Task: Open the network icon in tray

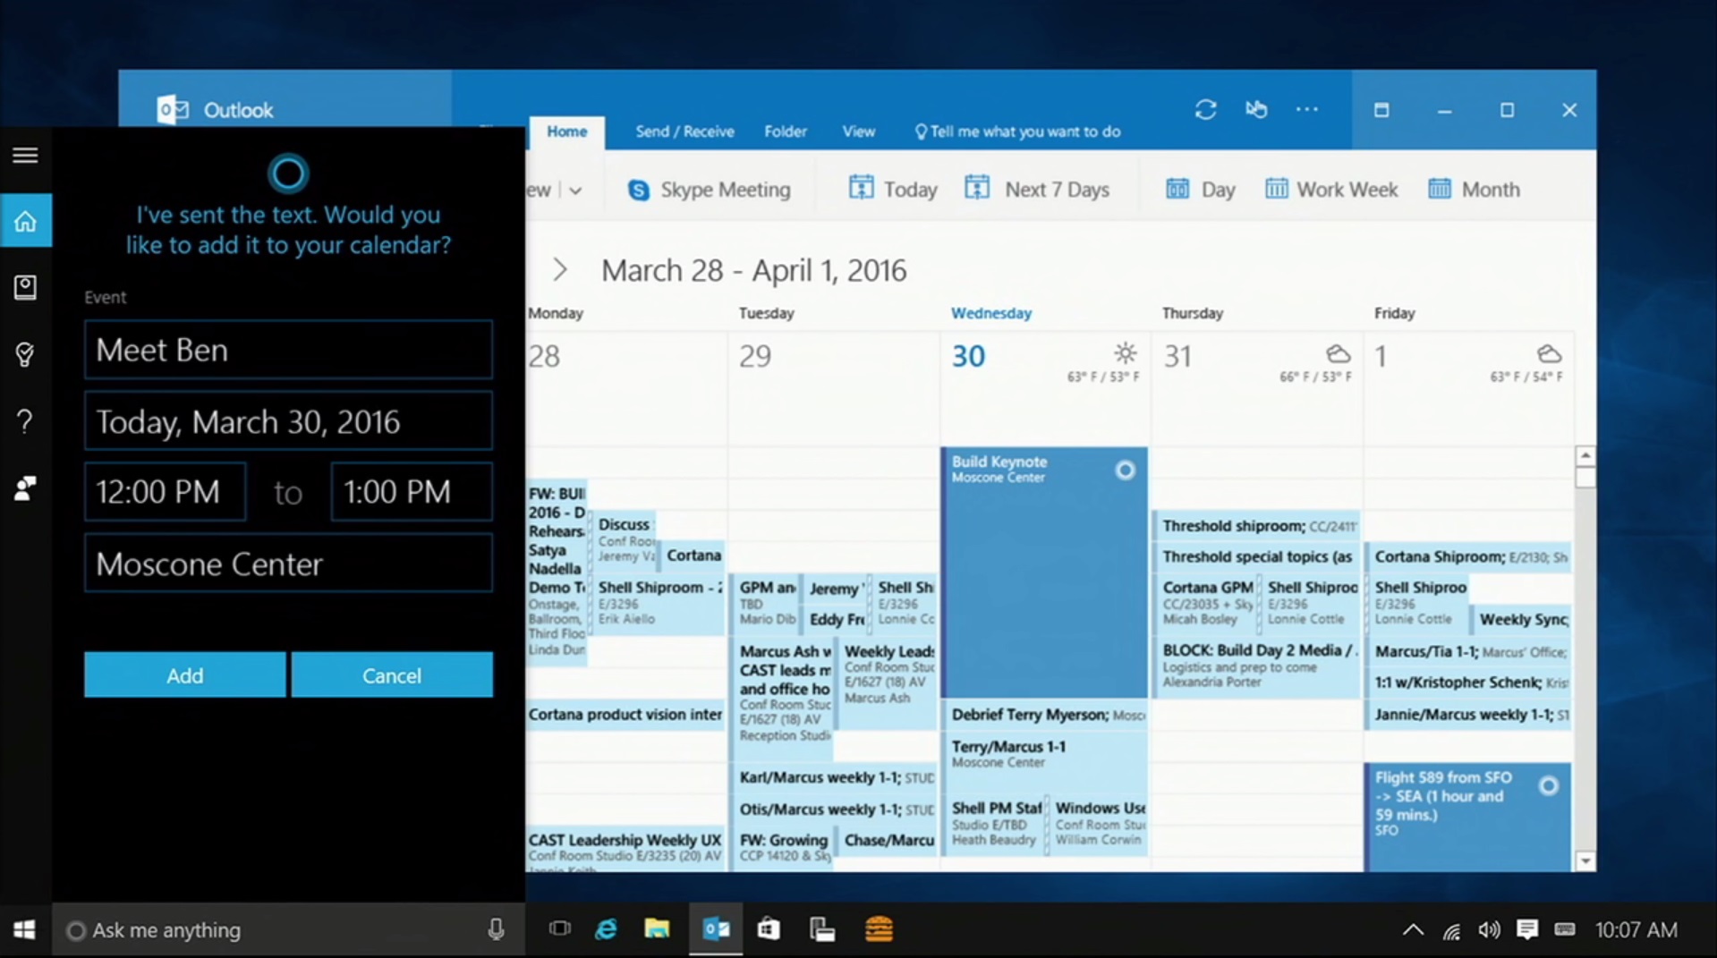Action: click(x=1451, y=930)
